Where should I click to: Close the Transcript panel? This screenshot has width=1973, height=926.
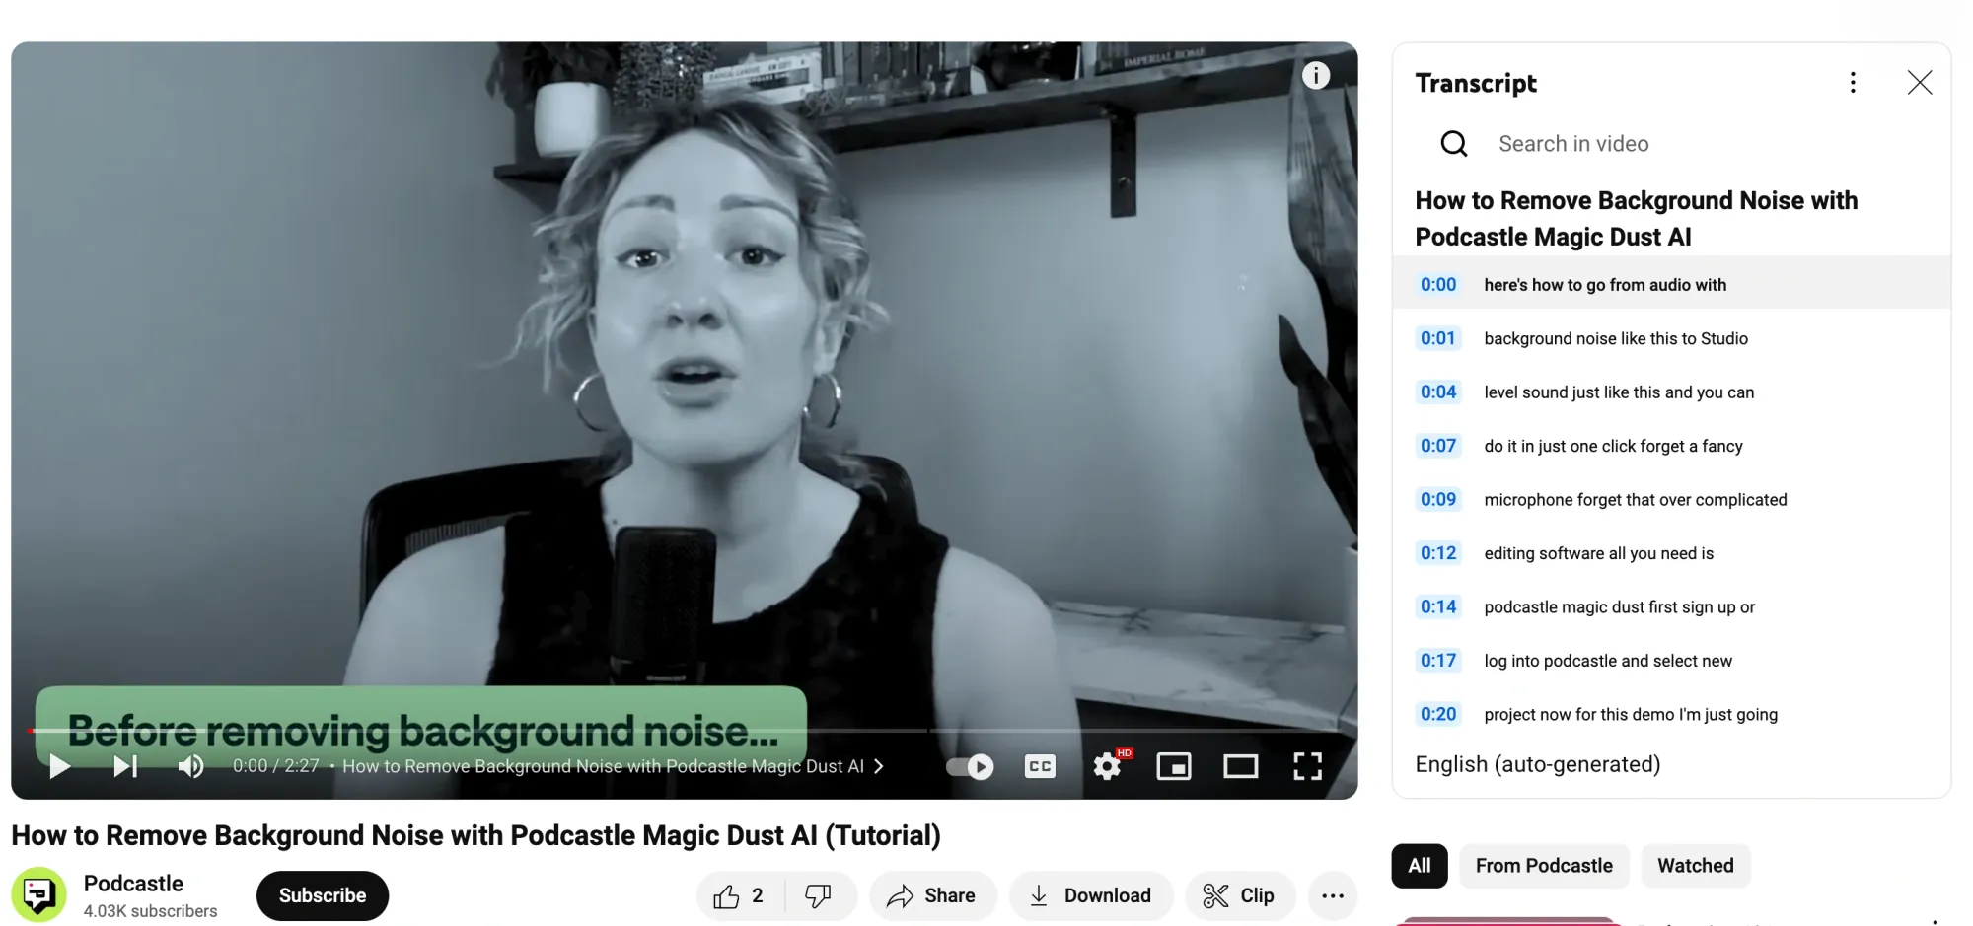tap(1920, 83)
